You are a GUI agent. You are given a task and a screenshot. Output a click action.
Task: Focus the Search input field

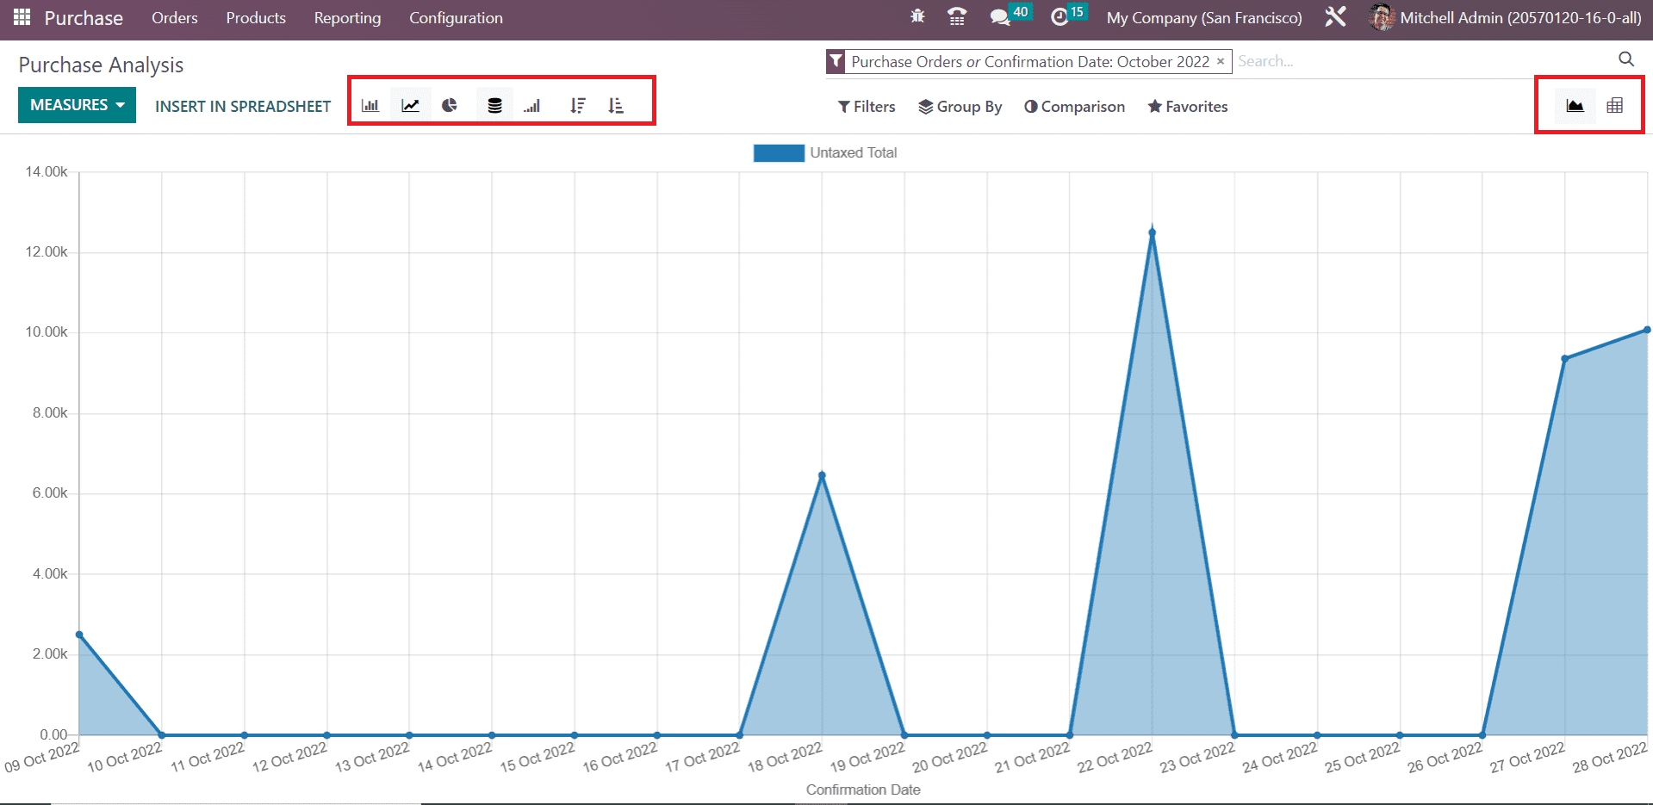tap(1421, 61)
